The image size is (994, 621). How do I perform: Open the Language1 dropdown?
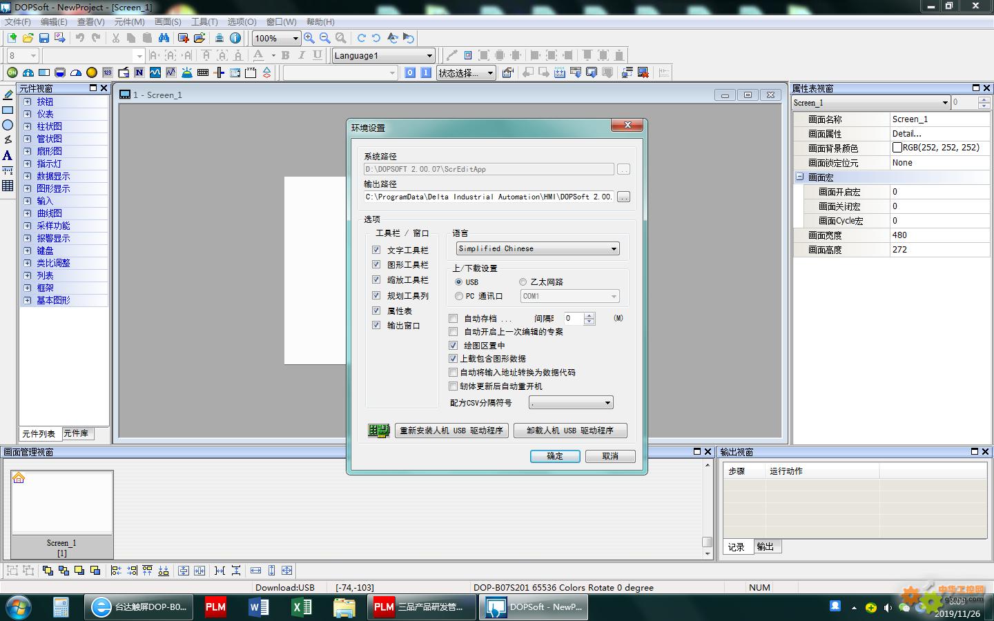[383, 55]
